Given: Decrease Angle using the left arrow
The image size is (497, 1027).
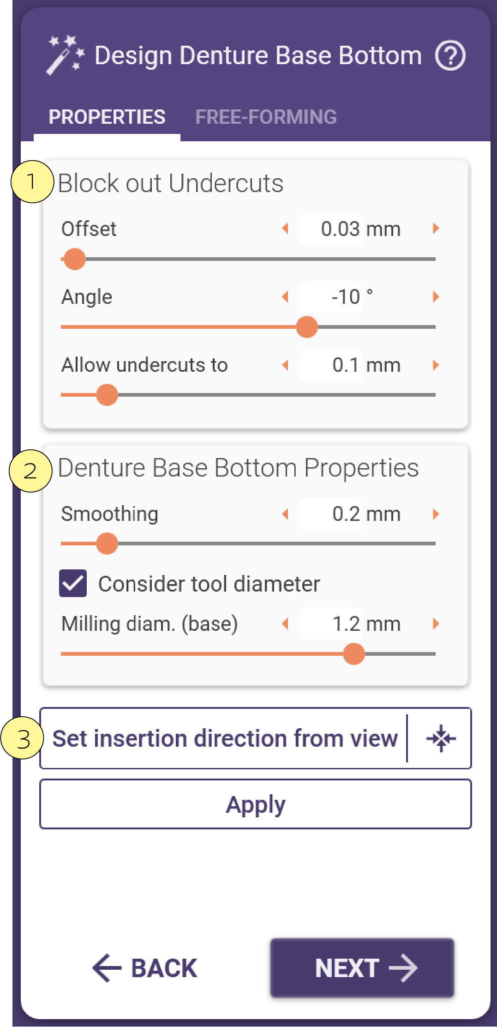Looking at the screenshot, I should point(286,296).
